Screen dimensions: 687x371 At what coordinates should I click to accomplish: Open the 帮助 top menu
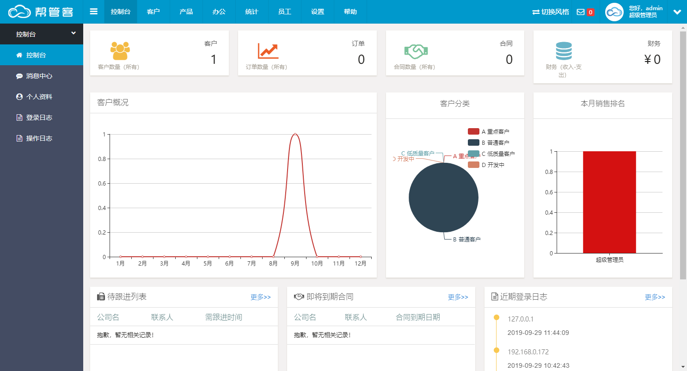(x=350, y=12)
